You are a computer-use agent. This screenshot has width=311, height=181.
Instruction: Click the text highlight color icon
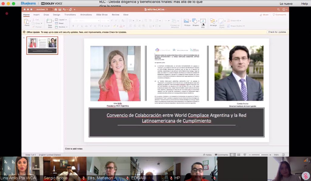click(114, 26)
